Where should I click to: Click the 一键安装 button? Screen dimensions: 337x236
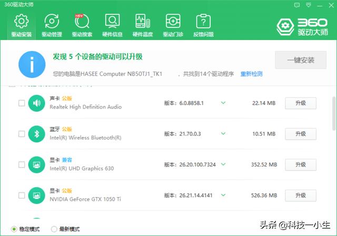click(x=301, y=60)
